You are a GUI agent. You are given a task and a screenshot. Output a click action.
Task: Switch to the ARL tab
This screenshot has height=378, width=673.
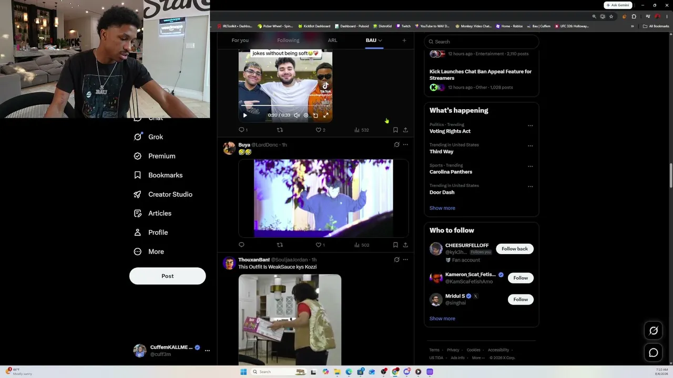(x=332, y=40)
